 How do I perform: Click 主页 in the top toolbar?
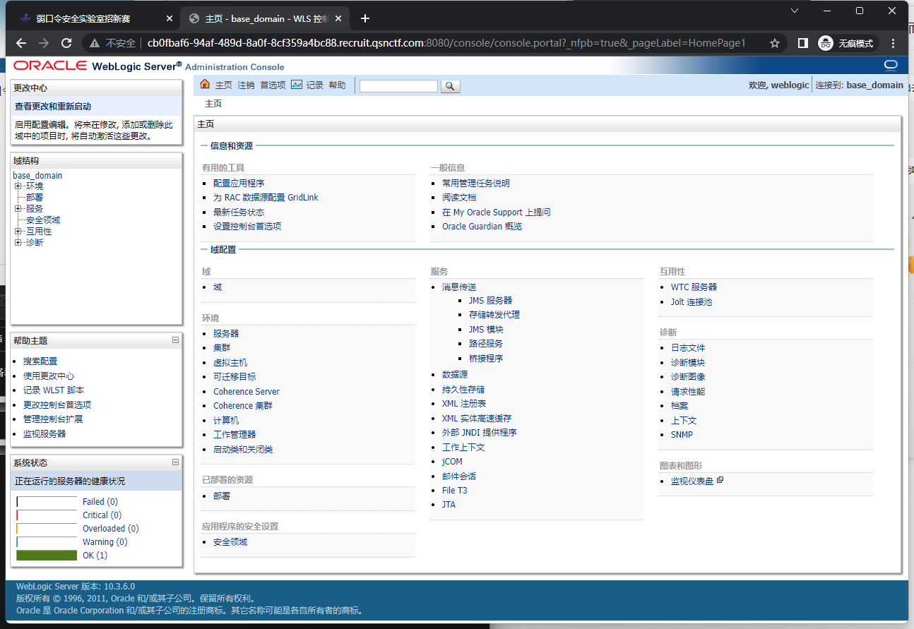(224, 85)
